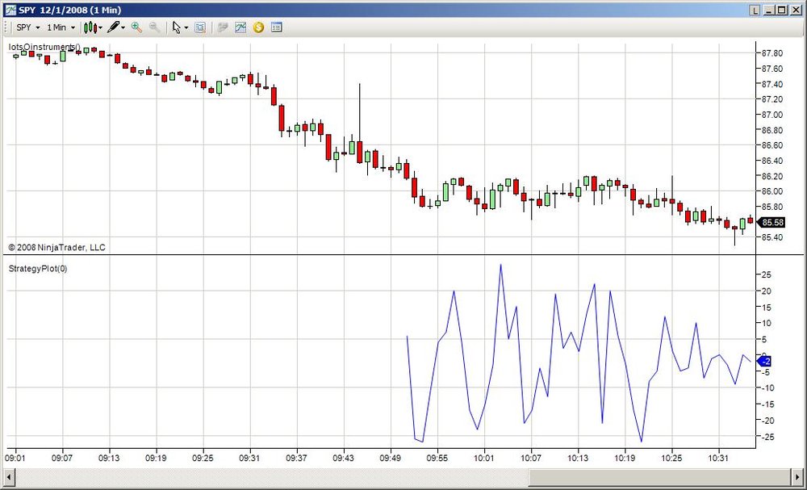Click the green zoom in magnifier
Screen dimensions: 807x490
(x=136, y=27)
